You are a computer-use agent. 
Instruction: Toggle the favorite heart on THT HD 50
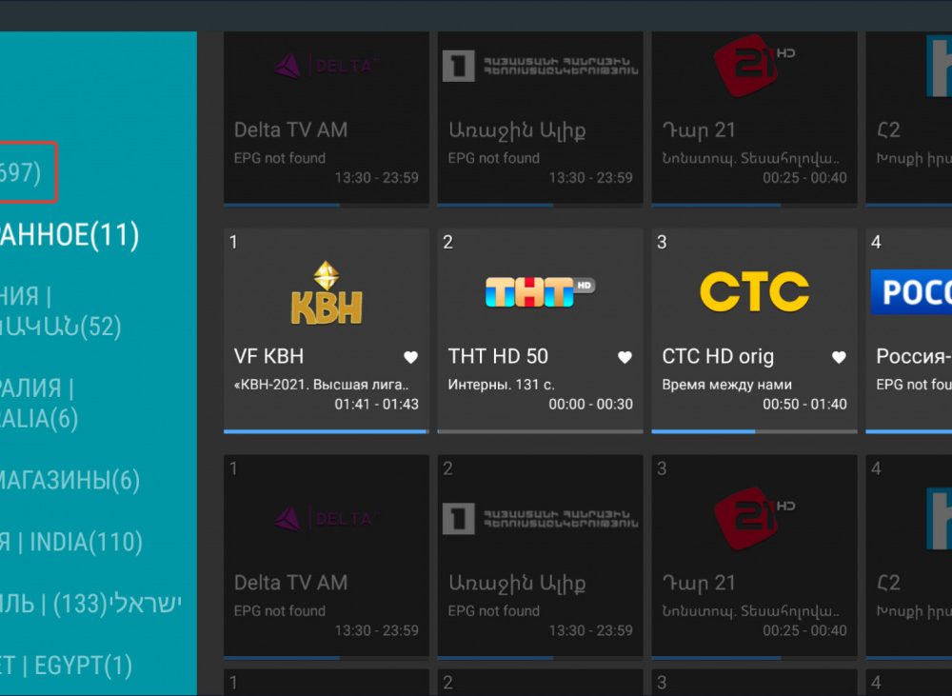point(625,357)
